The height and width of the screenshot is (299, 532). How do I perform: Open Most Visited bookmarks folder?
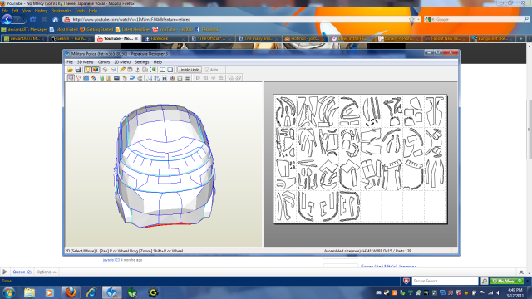(63, 30)
